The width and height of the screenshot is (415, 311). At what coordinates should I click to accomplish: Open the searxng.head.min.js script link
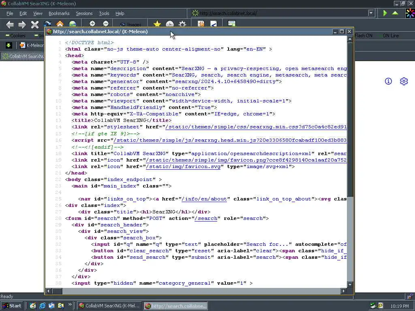pyautogui.click(x=230, y=140)
